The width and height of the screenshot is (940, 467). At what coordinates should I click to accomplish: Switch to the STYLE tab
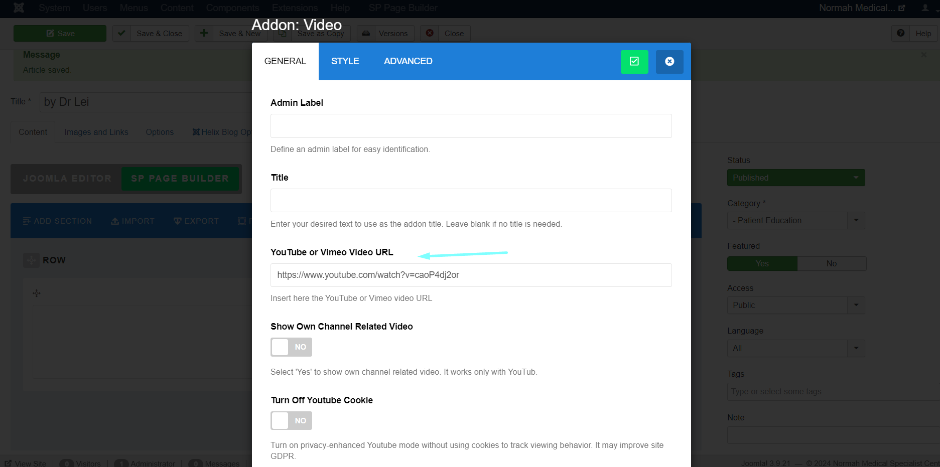point(345,61)
